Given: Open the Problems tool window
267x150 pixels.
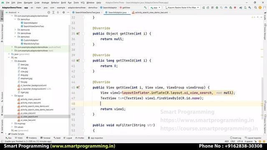Looking at the screenshot, I should [32, 138].
